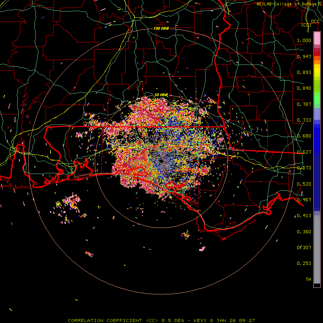This screenshot has width=323, height=323.
Task: Click the 0.893 scale value
Action: click(304, 72)
